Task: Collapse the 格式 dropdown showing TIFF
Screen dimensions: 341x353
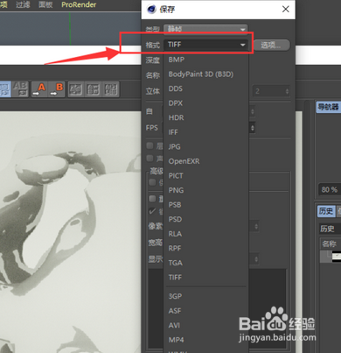Action: (x=205, y=45)
